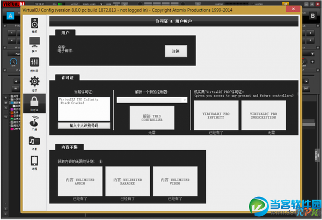Click the 解锁 THIS CONTROLLER button
Screen dimensions: 322x220
tap(152, 118)
